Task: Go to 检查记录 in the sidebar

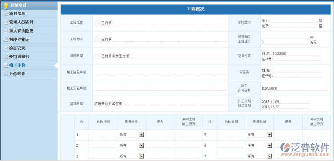Action: pos(17,48)
